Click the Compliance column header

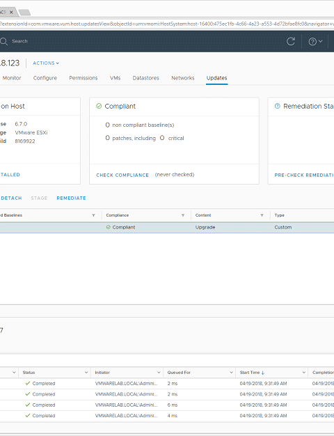[x=118, y=215]
